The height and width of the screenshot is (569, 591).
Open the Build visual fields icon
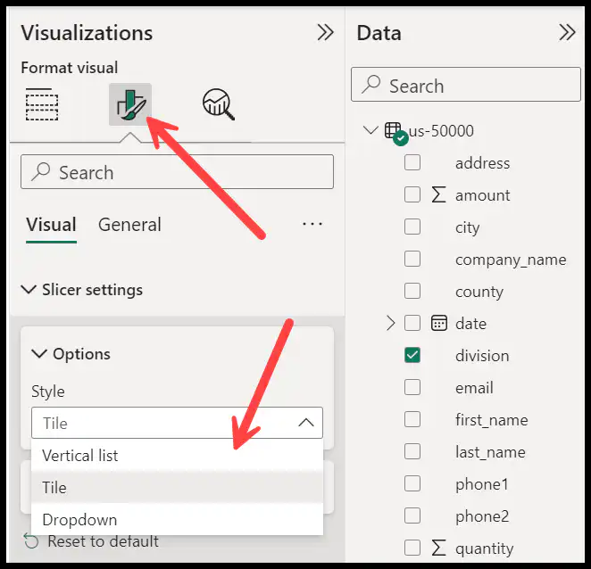(x=42, y=104)
